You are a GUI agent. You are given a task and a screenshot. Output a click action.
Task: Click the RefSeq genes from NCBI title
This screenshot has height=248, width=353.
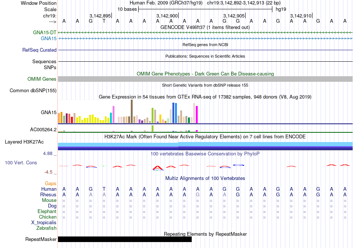[205, 45]
